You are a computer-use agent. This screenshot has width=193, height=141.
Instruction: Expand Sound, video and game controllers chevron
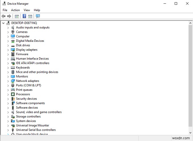pyautogui.click(x=8, y=112)
